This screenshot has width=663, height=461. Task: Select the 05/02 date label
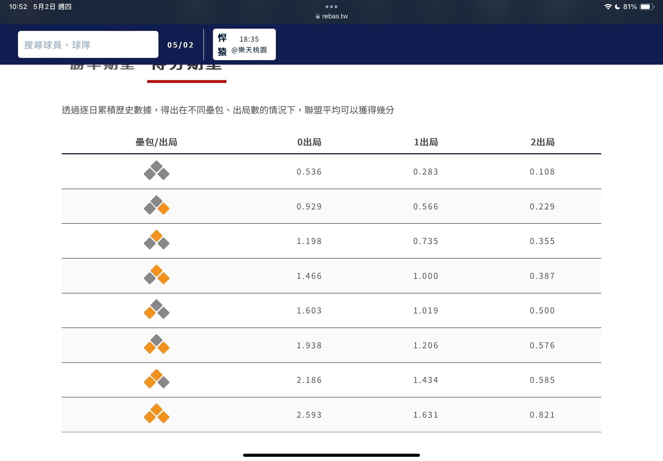pyautogui.click(x=180, y=45)
